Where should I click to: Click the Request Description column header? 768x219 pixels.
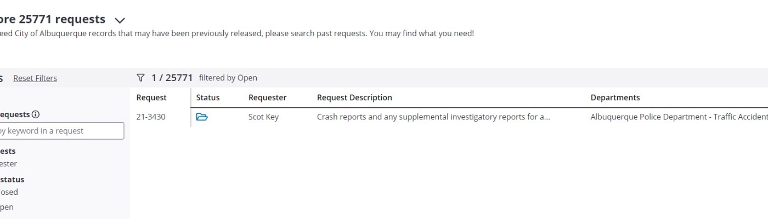click(354, 97)
